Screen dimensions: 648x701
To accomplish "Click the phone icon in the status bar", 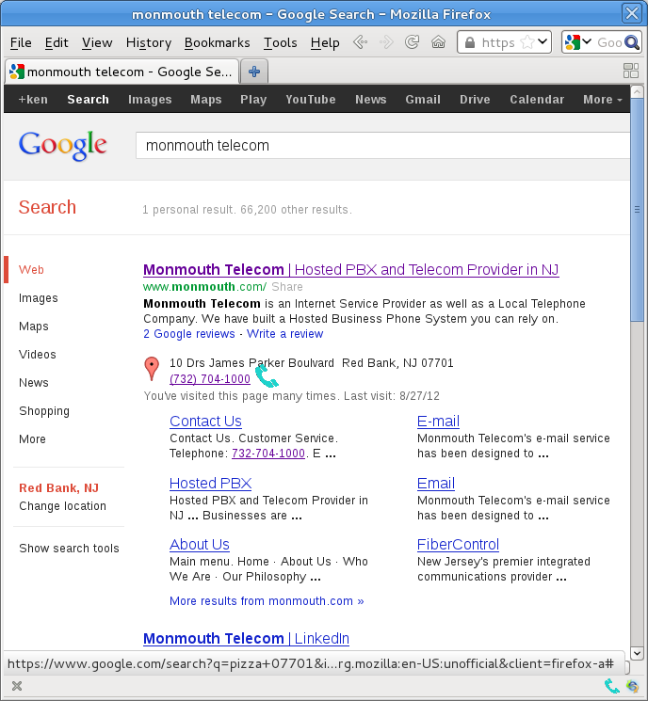I will click(x=612, y=686).
